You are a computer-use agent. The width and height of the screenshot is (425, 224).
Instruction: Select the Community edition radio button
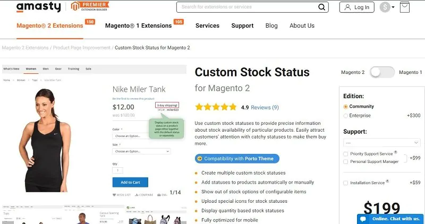[x=346, y=107]
